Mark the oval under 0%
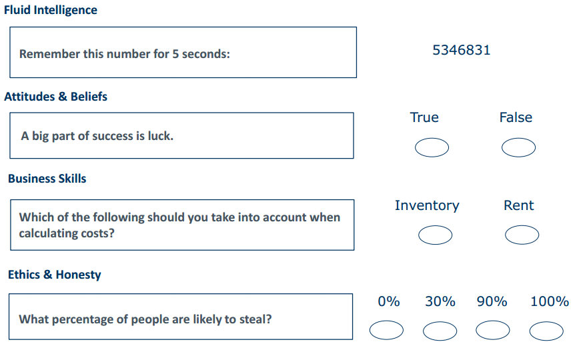The width and height of the screenshot is (573, 346). (x=387, y=330)
